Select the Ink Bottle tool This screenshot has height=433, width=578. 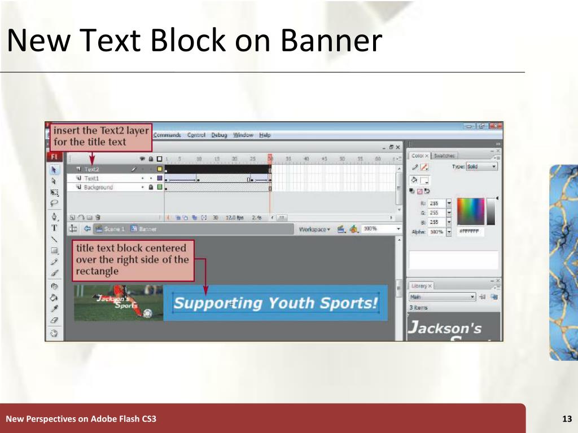point(54,286)
